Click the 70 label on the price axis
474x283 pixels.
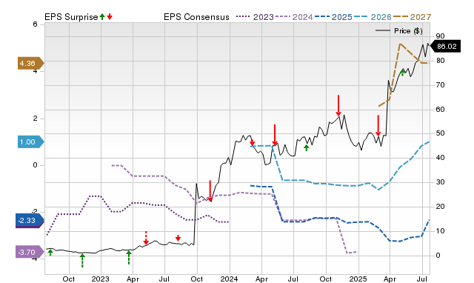click(441, 85)
